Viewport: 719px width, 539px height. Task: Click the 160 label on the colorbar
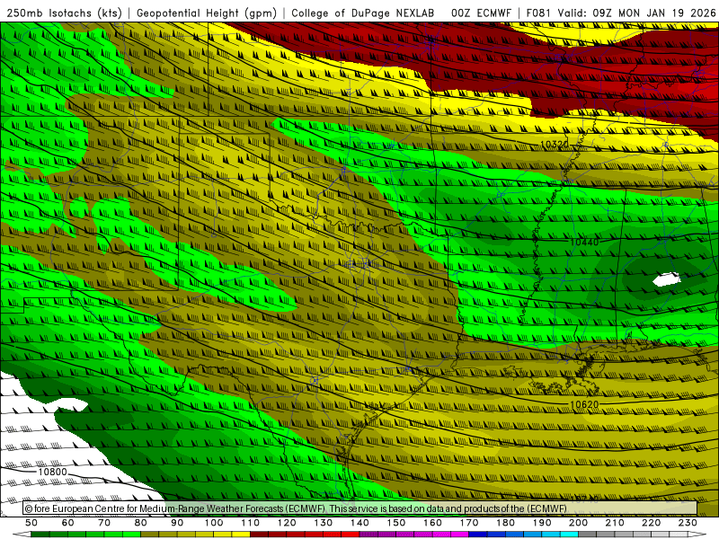coord(432,523)
